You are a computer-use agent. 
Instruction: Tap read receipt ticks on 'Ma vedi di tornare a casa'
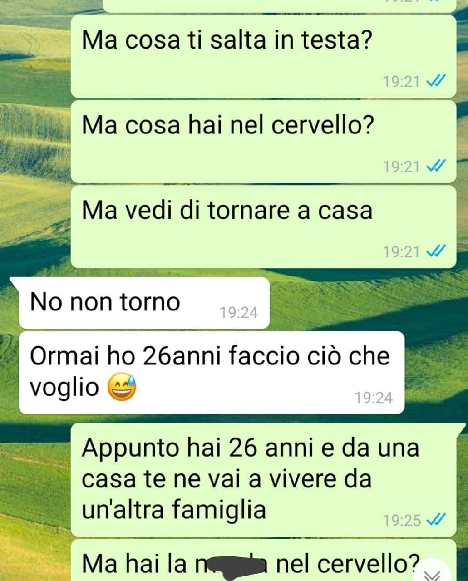tap(437, 251)
